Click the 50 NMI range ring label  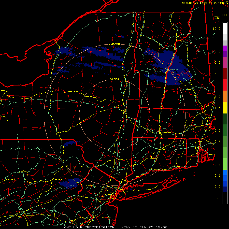114,79
